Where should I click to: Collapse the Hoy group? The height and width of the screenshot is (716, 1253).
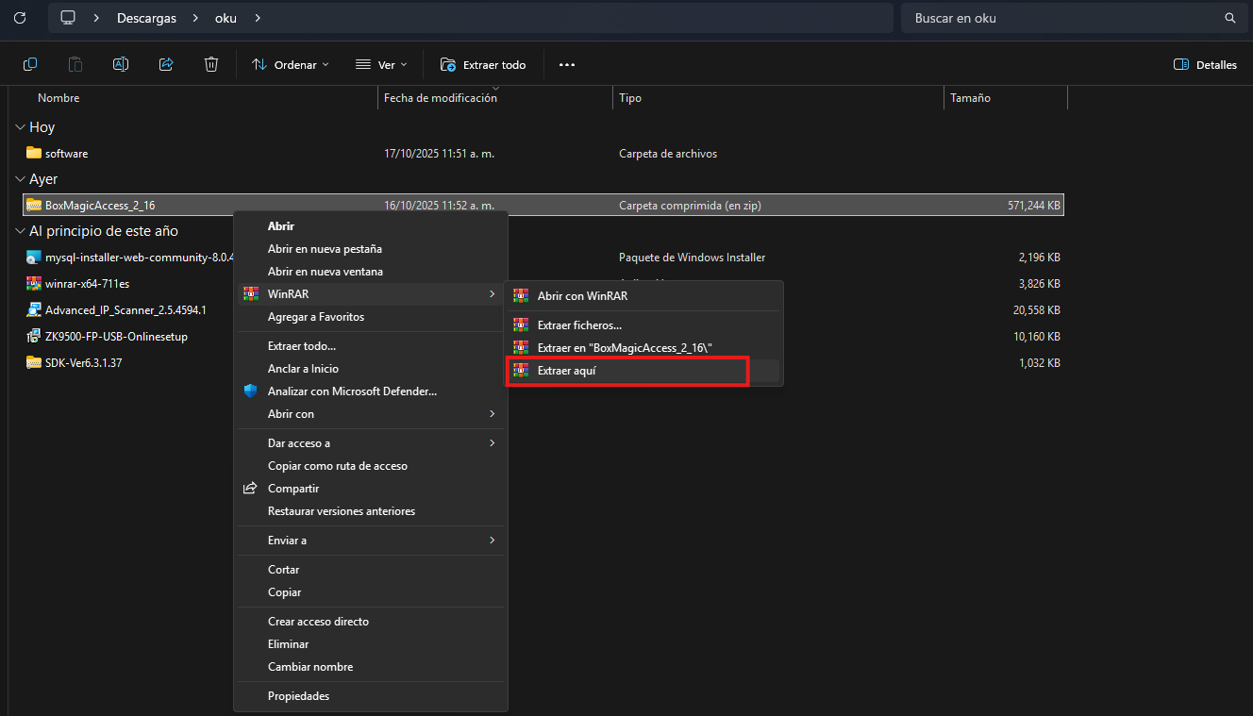pos(20,127)
